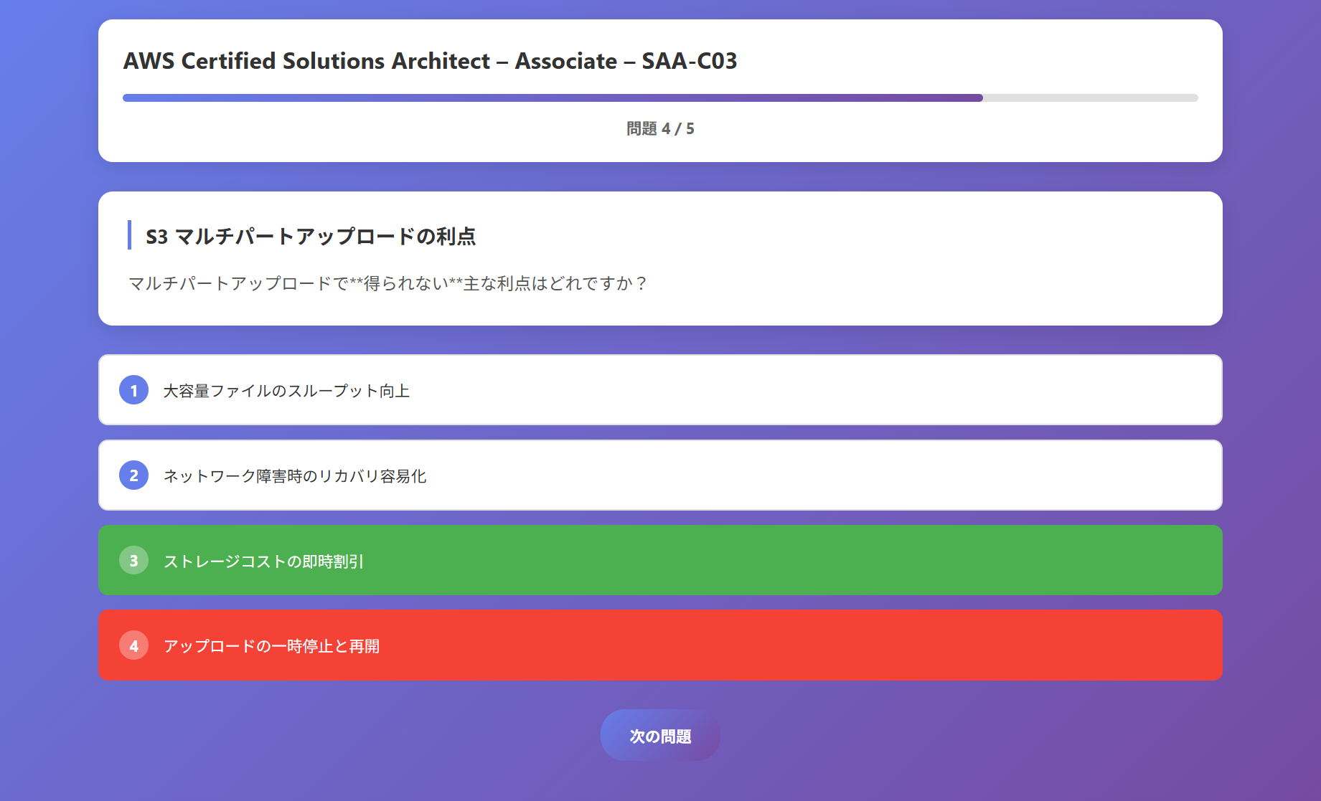Image resolution: width=1321 pixels, height=801 pixels.
Task: Click red answer アップロードの一時停止と再開
Action: click(660, 645)
